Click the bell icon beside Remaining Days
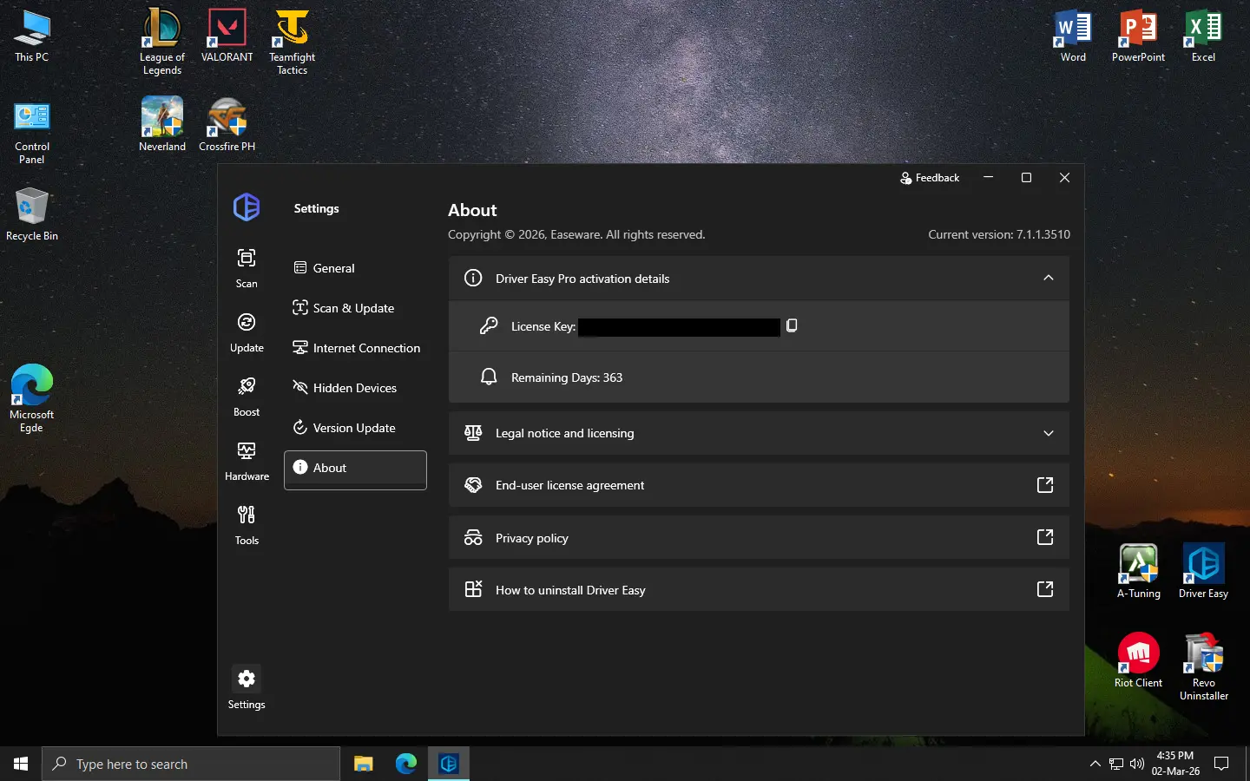The width and height of the screenshot is (1250, 781). (x=489, y=377)
